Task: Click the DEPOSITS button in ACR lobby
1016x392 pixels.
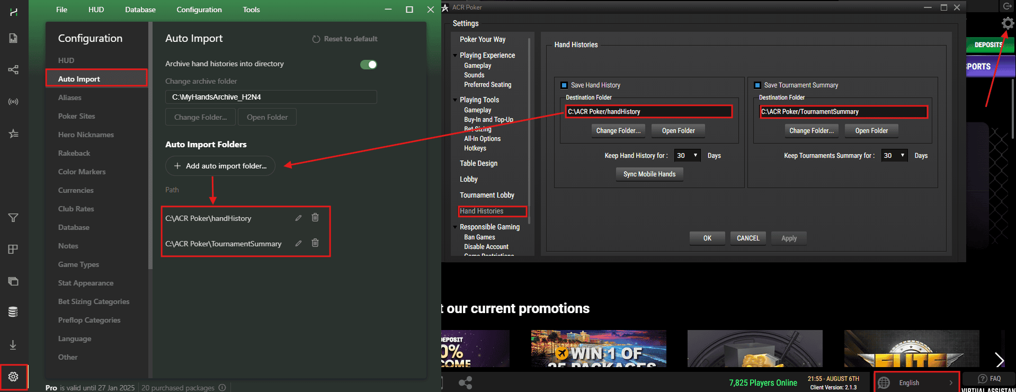Action: tap(990, 45)
